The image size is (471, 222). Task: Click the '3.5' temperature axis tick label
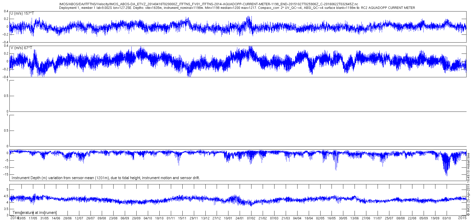(x=6, y=209)
